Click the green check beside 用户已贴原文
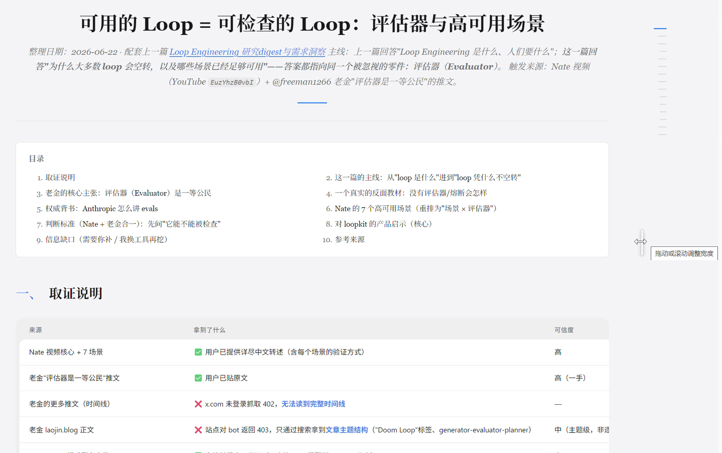The image size is (722, 453). pos(198,378)
